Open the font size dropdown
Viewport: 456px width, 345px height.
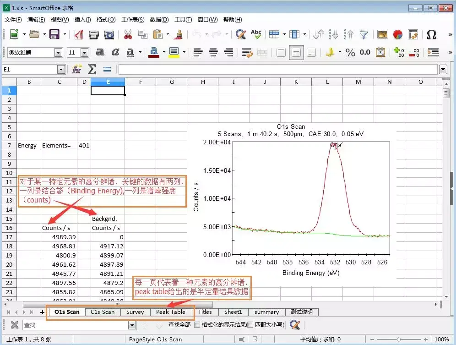[x=84, y=52]
